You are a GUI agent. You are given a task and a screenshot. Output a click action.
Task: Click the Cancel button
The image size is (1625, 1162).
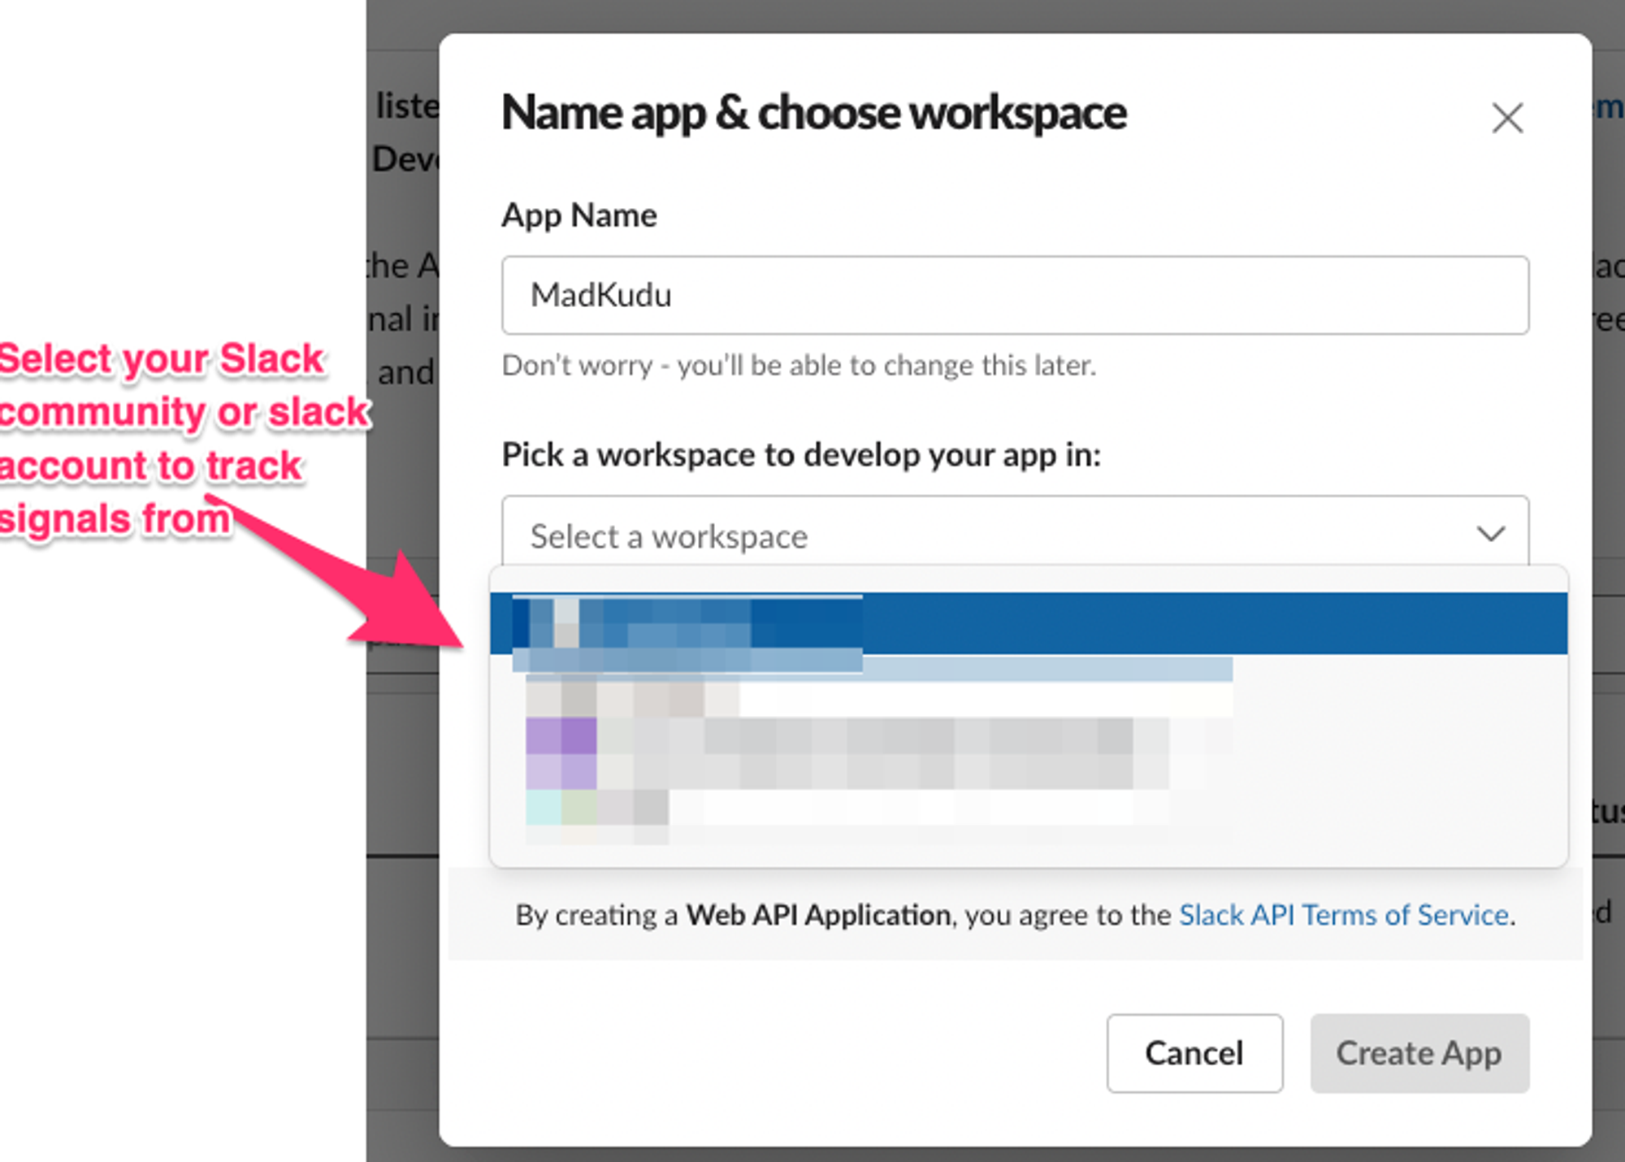pyautogui.click(x=1194, y=1053)
